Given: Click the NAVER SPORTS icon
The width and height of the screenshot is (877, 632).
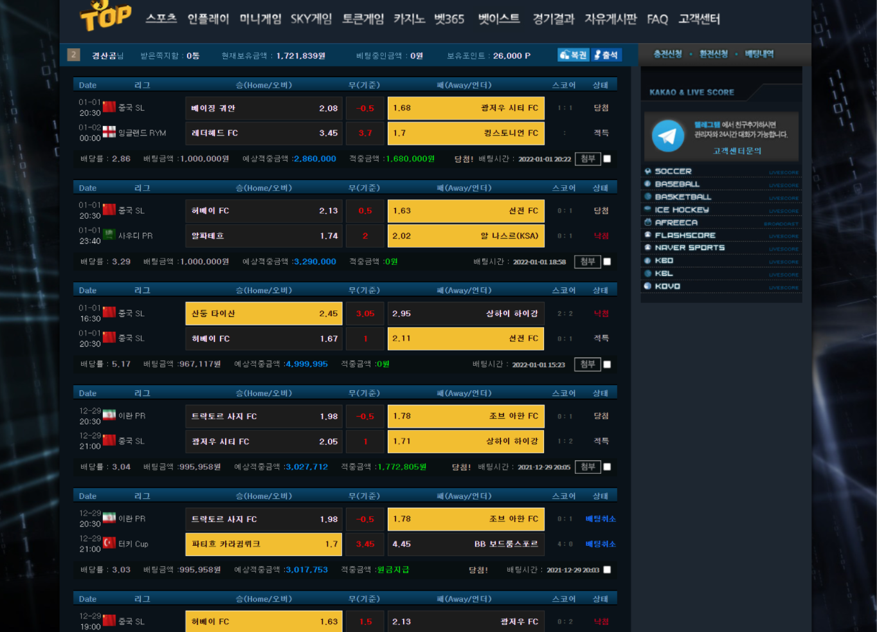Looking at the screenshot, I should click(648, 248).
